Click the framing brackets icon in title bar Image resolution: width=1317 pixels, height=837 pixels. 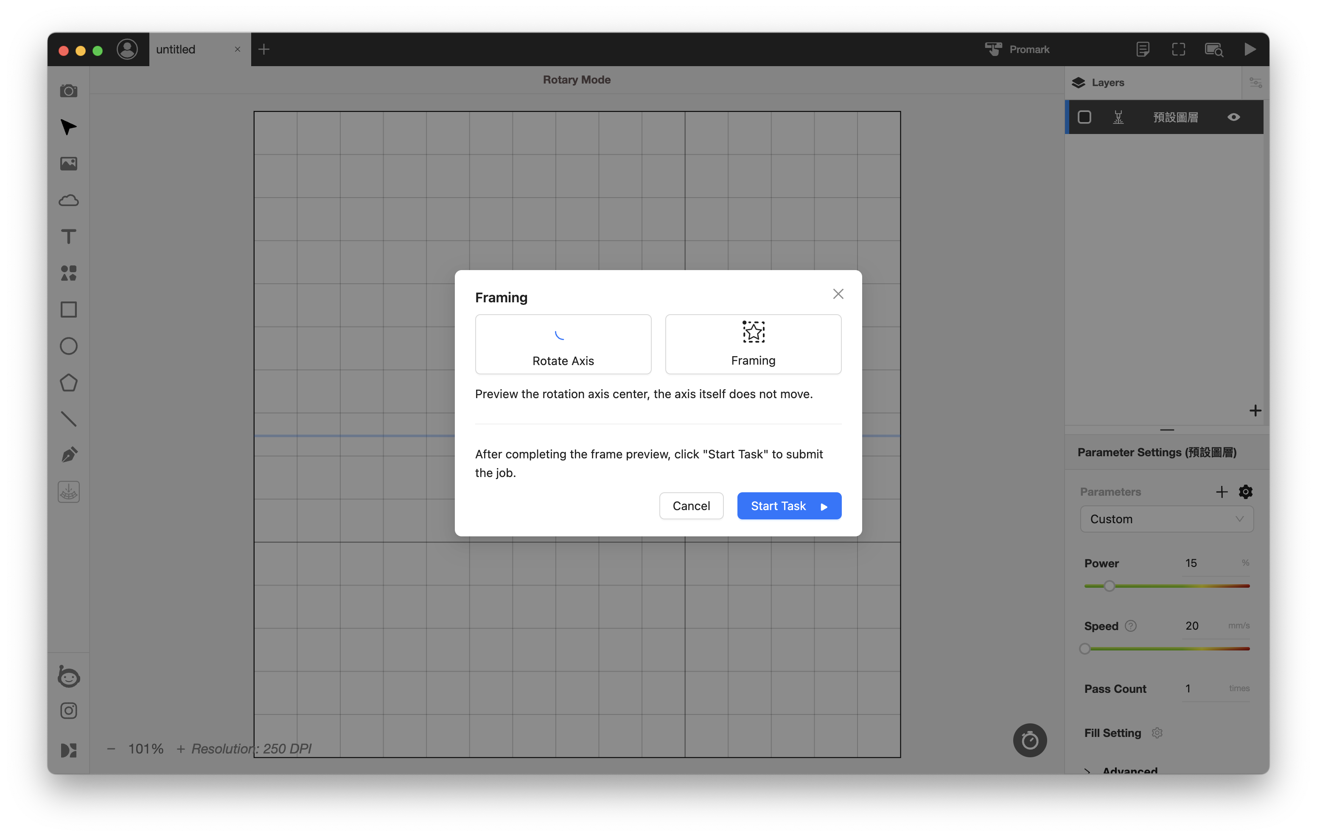click(1179, 49)
